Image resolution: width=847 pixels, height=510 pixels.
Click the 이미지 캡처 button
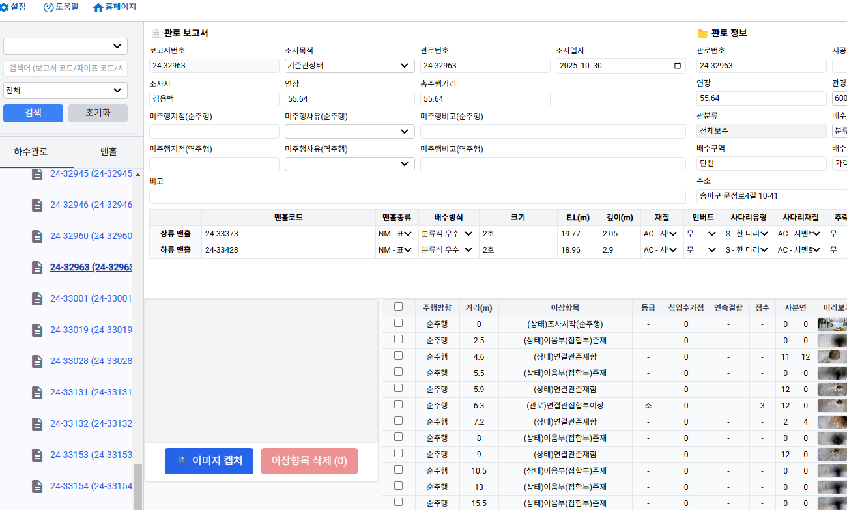(208, 461)
